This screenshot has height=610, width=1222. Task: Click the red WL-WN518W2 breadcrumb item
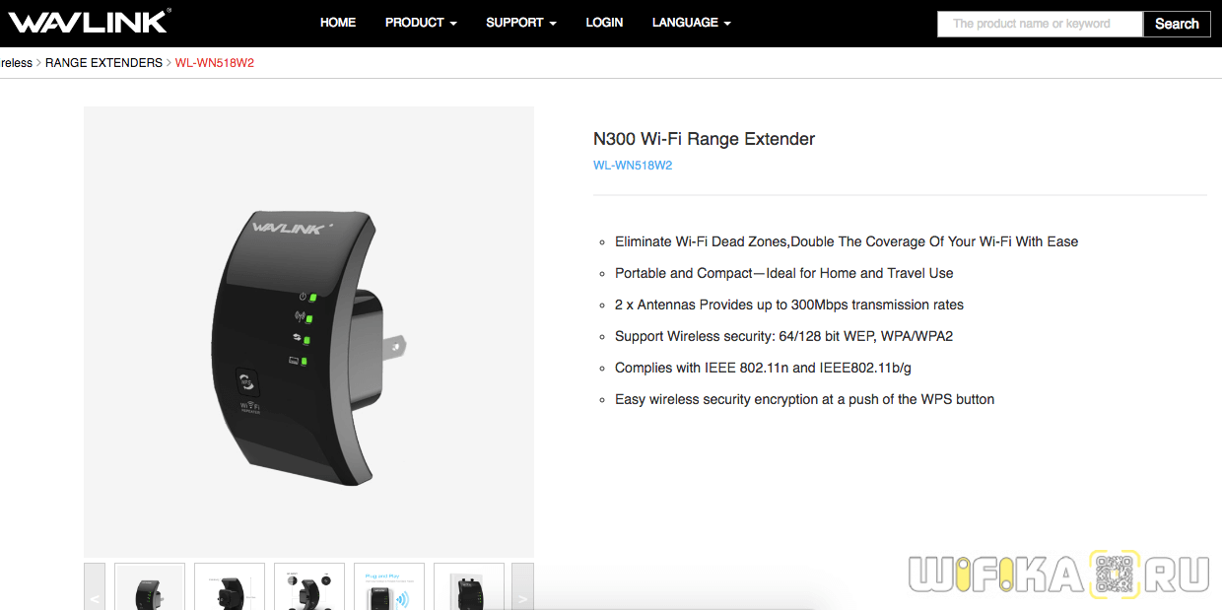pos(215,63)
